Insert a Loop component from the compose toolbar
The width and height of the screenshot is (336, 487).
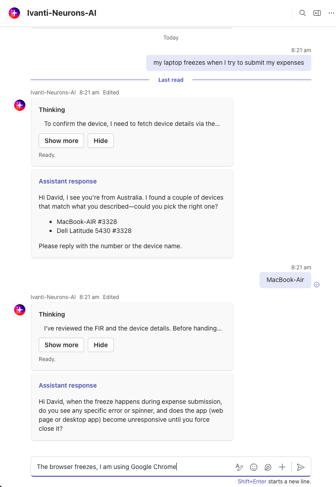pos(268,467)
